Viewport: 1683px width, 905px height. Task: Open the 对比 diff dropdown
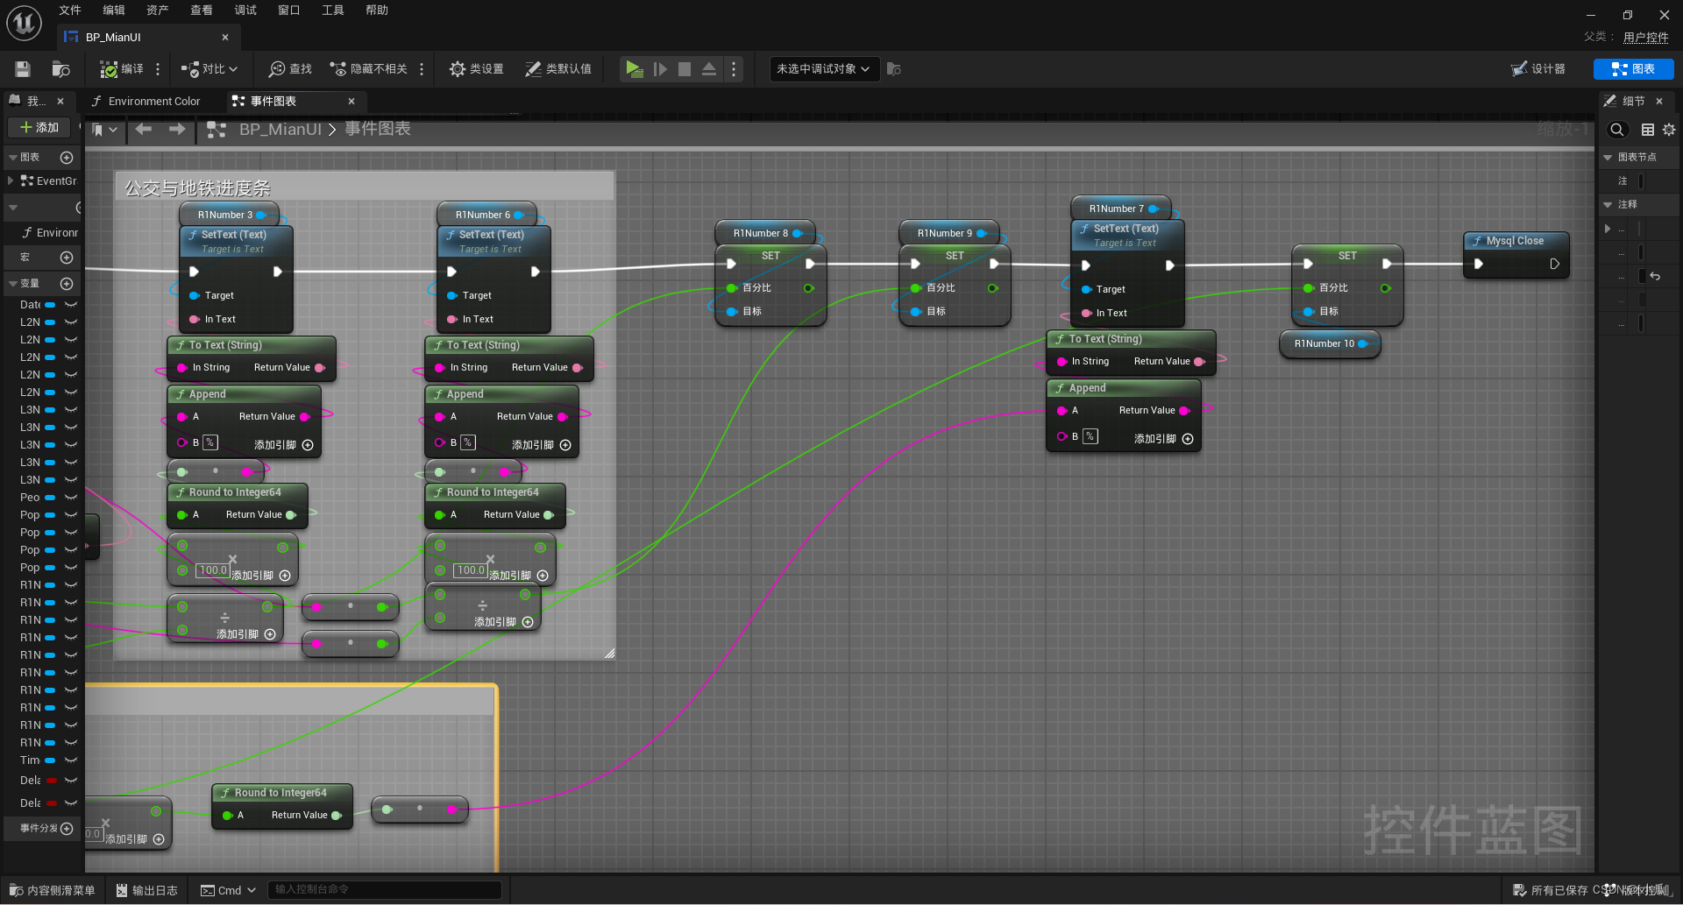[x=209, y=69]
